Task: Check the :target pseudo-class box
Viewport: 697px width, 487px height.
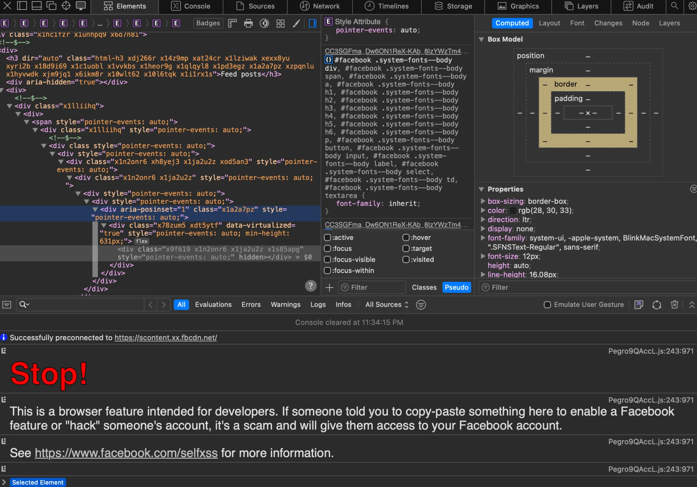Action: tap(406, 248)
